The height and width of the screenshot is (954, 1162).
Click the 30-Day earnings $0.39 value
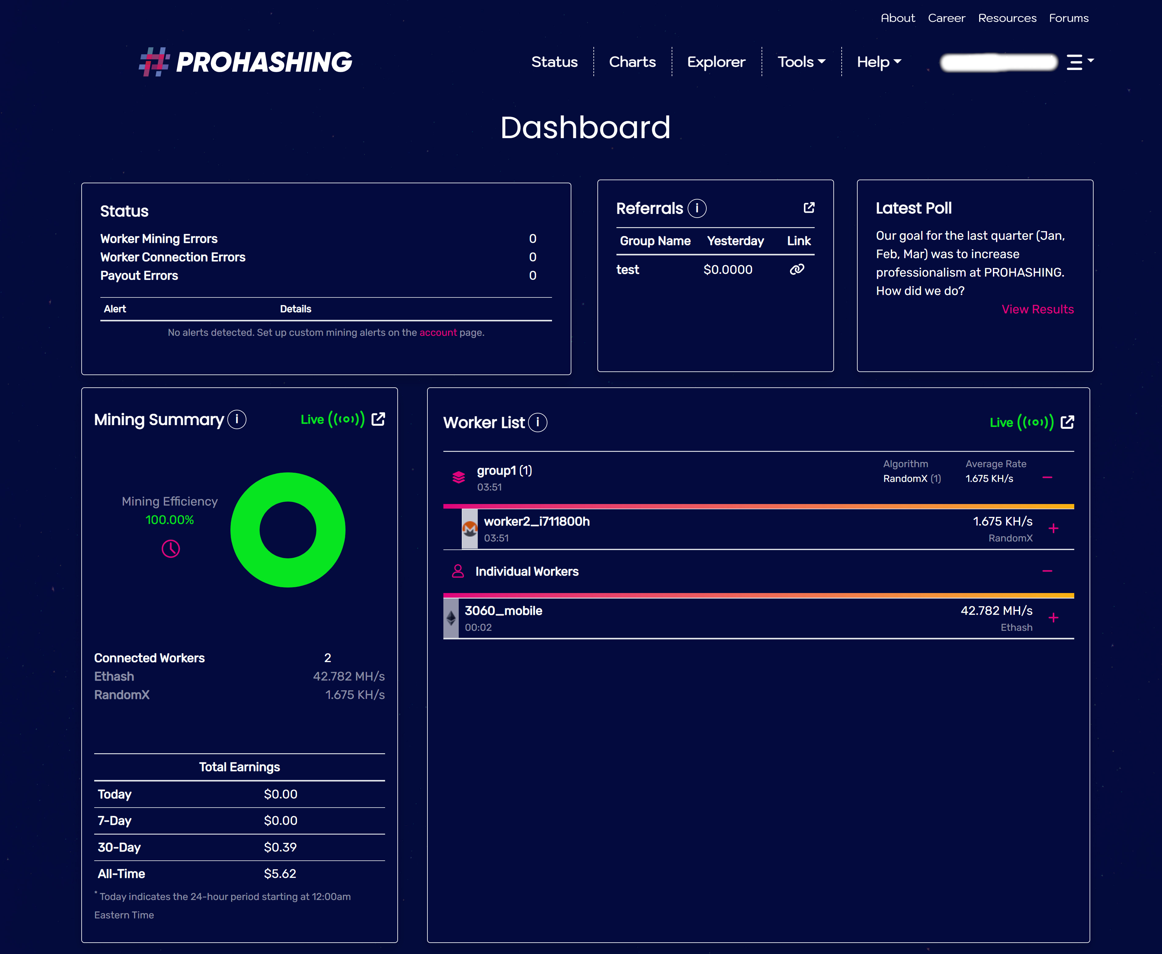point(280,847)
